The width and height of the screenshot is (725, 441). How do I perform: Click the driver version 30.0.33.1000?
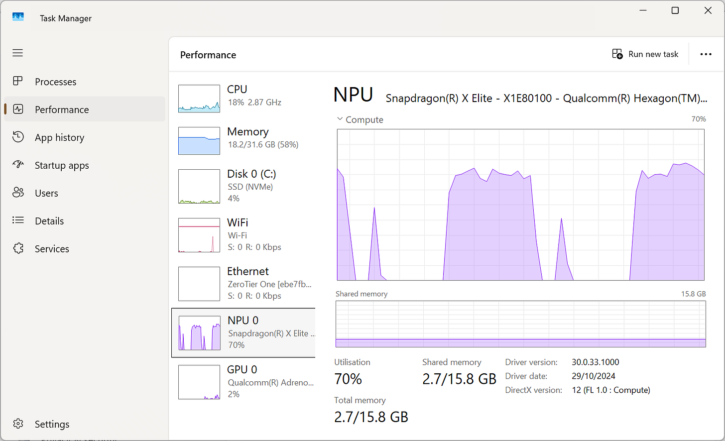[596, 362]
